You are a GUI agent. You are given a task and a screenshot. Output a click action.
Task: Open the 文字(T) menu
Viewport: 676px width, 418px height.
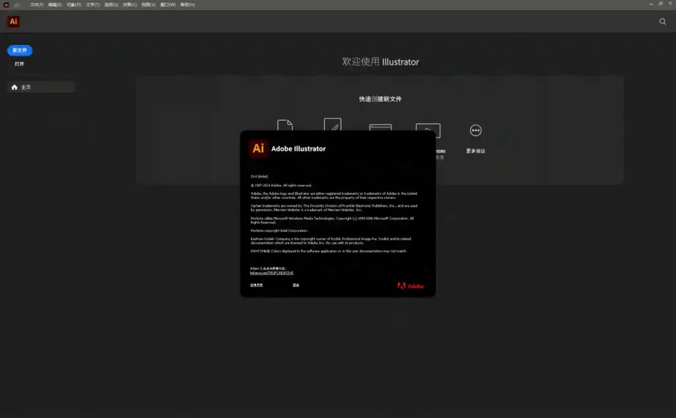(x=93, y=5)
